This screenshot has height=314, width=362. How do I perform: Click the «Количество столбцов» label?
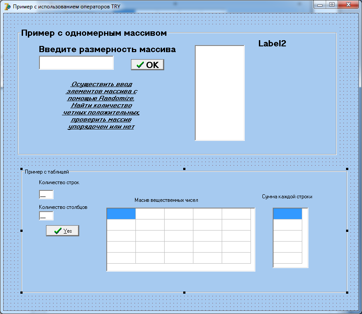pos(63,207)
